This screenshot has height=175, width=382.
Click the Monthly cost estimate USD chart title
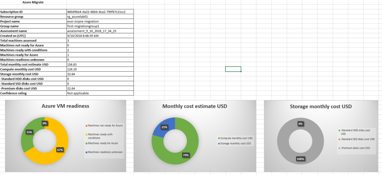195,106
